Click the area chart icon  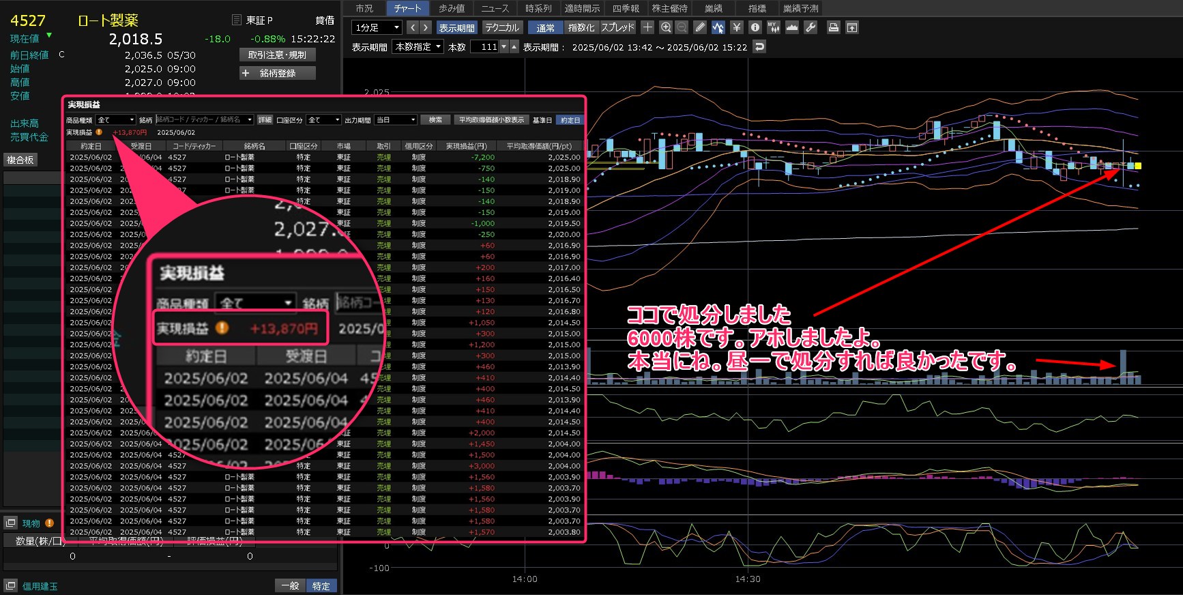click(791, 27)
